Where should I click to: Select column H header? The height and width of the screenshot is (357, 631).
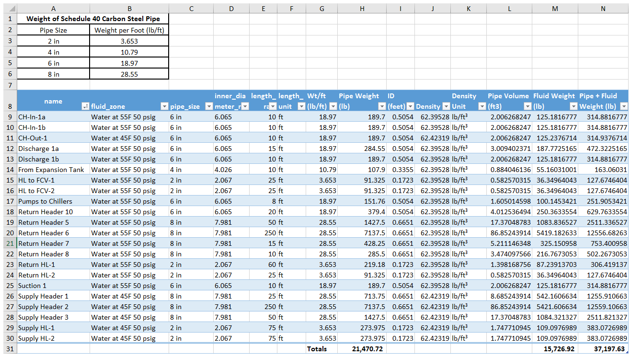tap(362, 9)
